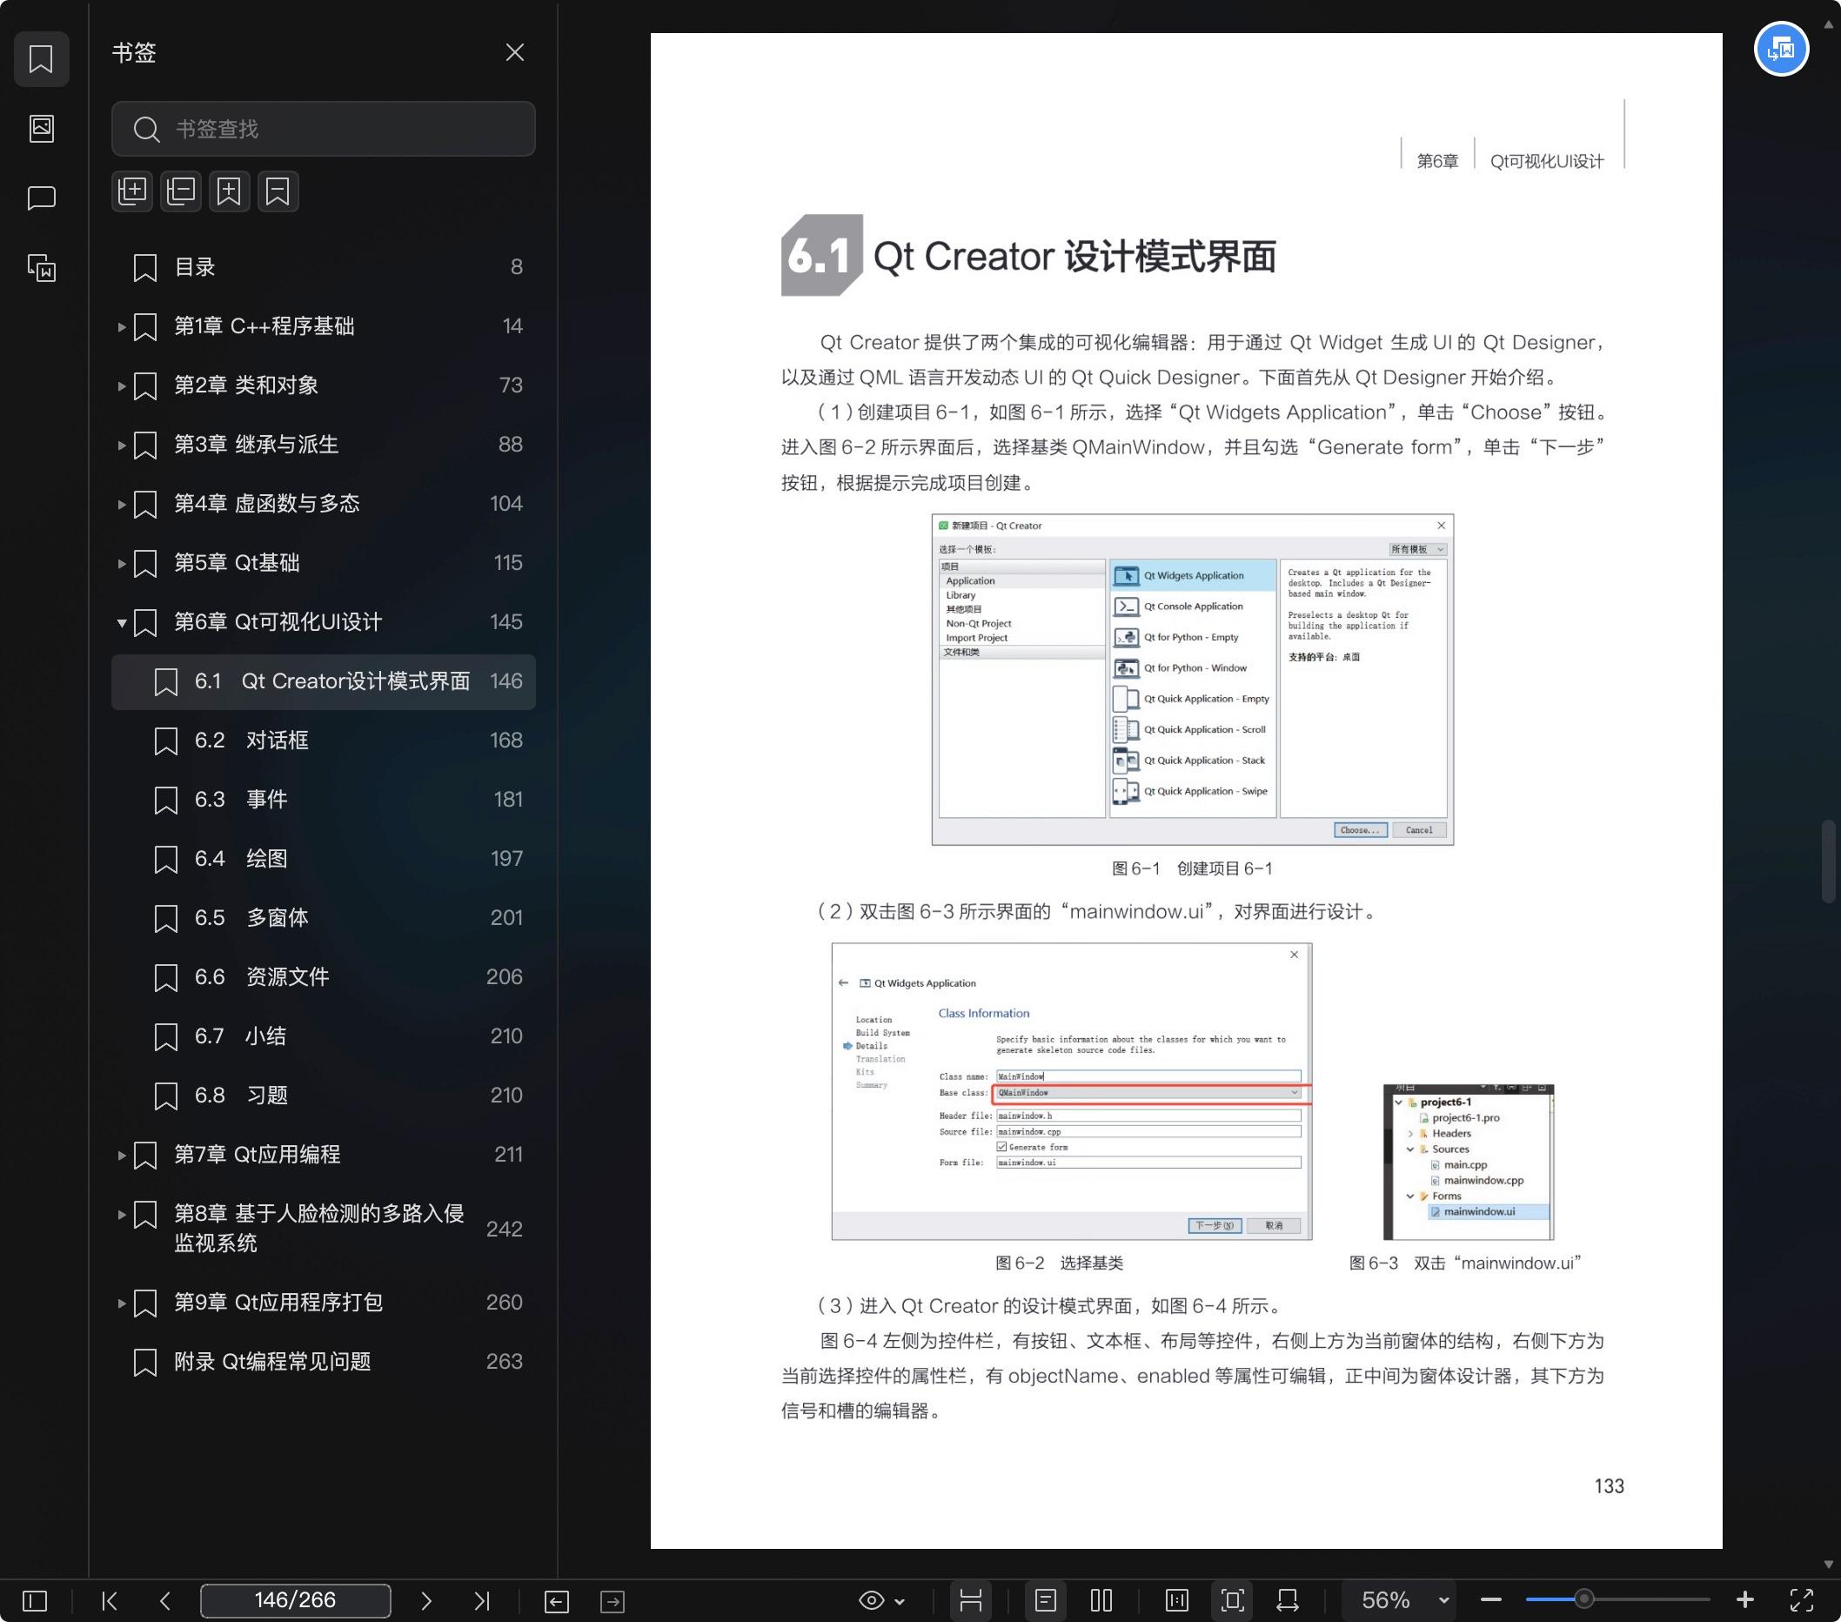Click the 第4章 虚函数与多态 bookmark text
The image size is (1841, 1622).
click(x=266, y=504)
